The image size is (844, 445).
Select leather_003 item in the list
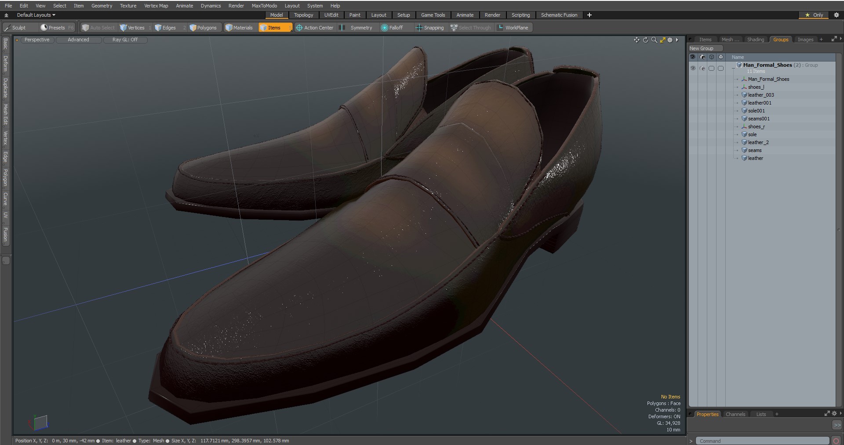pyautogui.click(x=761, y=95)
